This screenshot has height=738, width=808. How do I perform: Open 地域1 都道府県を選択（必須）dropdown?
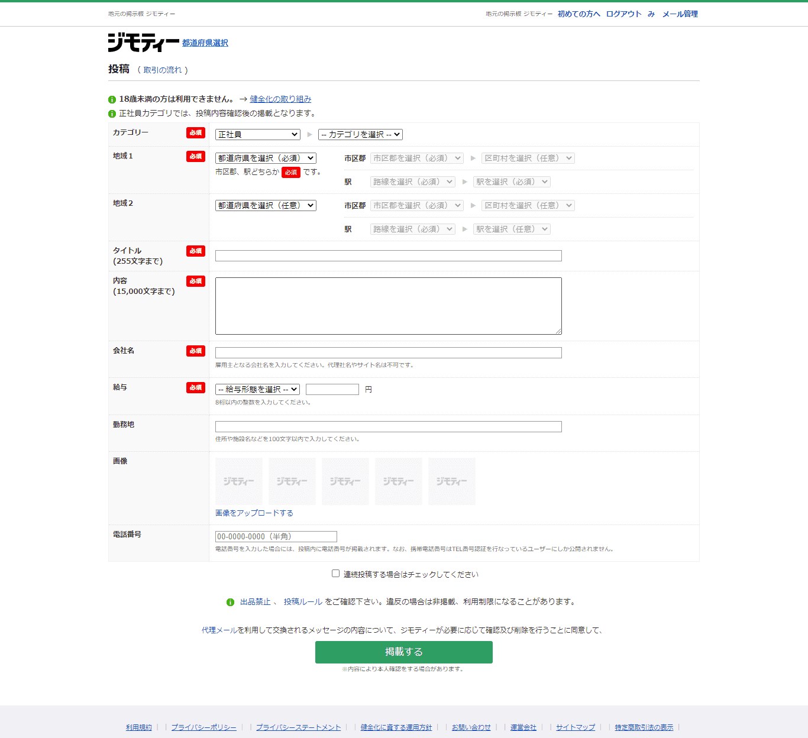(x=266, y=158)
